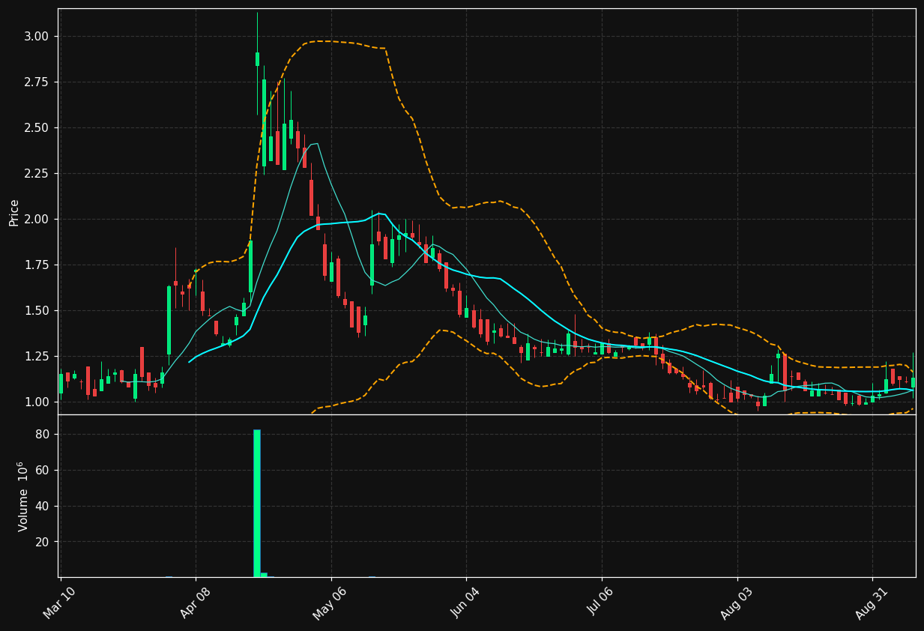
Task: Click the 2.25 price axis label
Action: pyautogui.click(x=37, y=174)
